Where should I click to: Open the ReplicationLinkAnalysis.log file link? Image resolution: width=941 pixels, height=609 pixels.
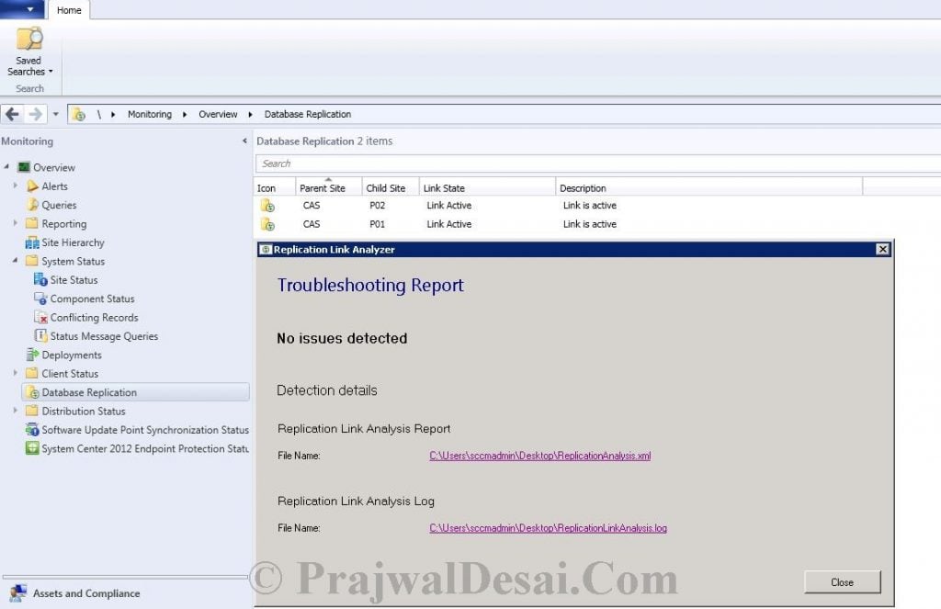[548, 528]
